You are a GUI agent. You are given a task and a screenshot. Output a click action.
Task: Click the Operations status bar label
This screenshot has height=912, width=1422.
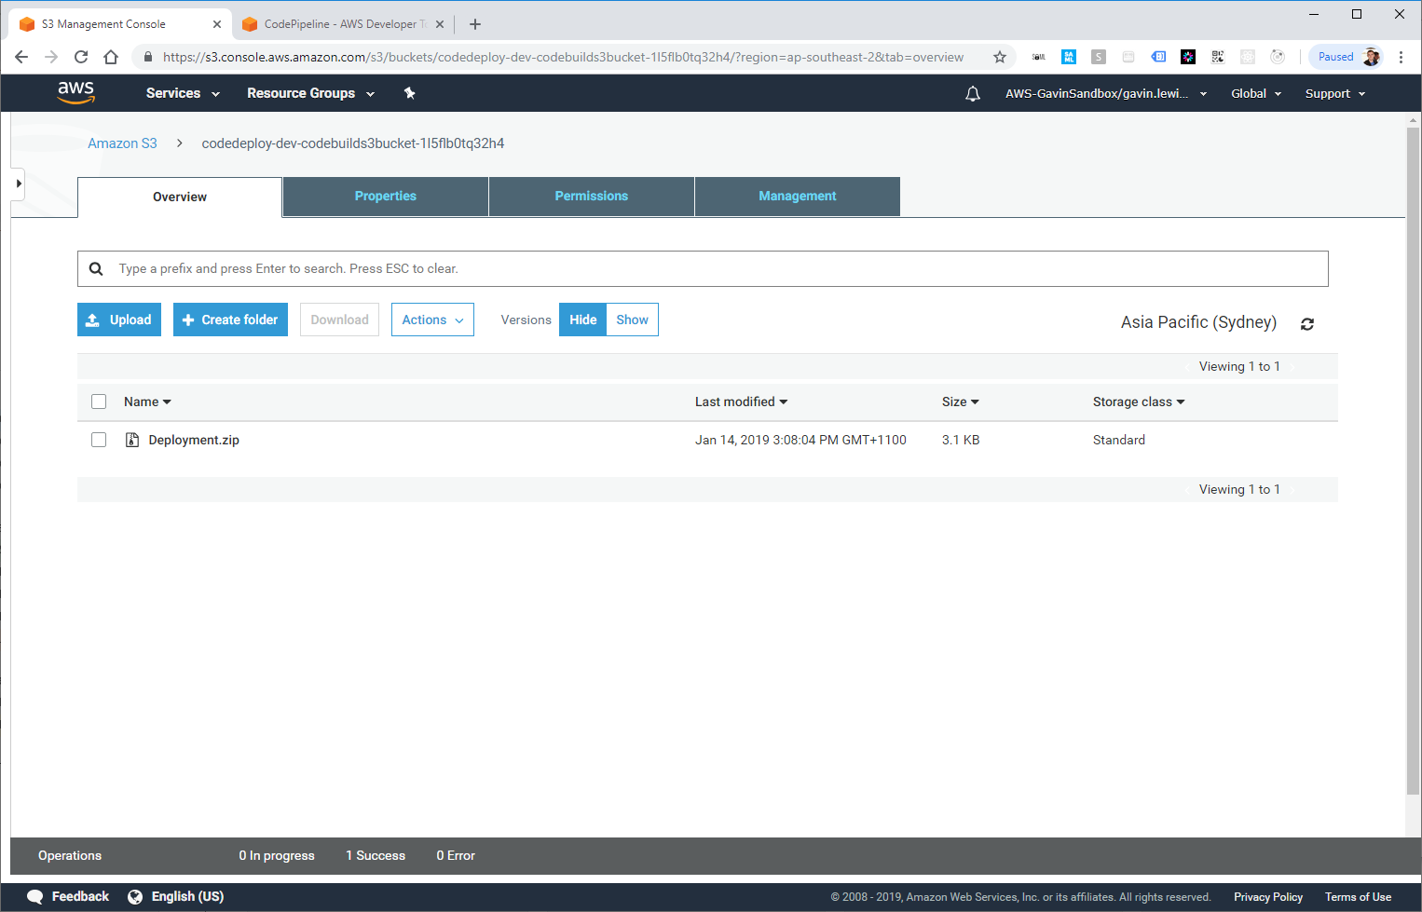point(70,855)
